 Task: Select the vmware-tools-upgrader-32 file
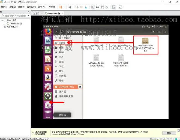pos(97,60)
